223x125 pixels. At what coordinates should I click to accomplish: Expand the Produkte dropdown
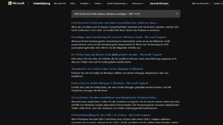point(85,3)
